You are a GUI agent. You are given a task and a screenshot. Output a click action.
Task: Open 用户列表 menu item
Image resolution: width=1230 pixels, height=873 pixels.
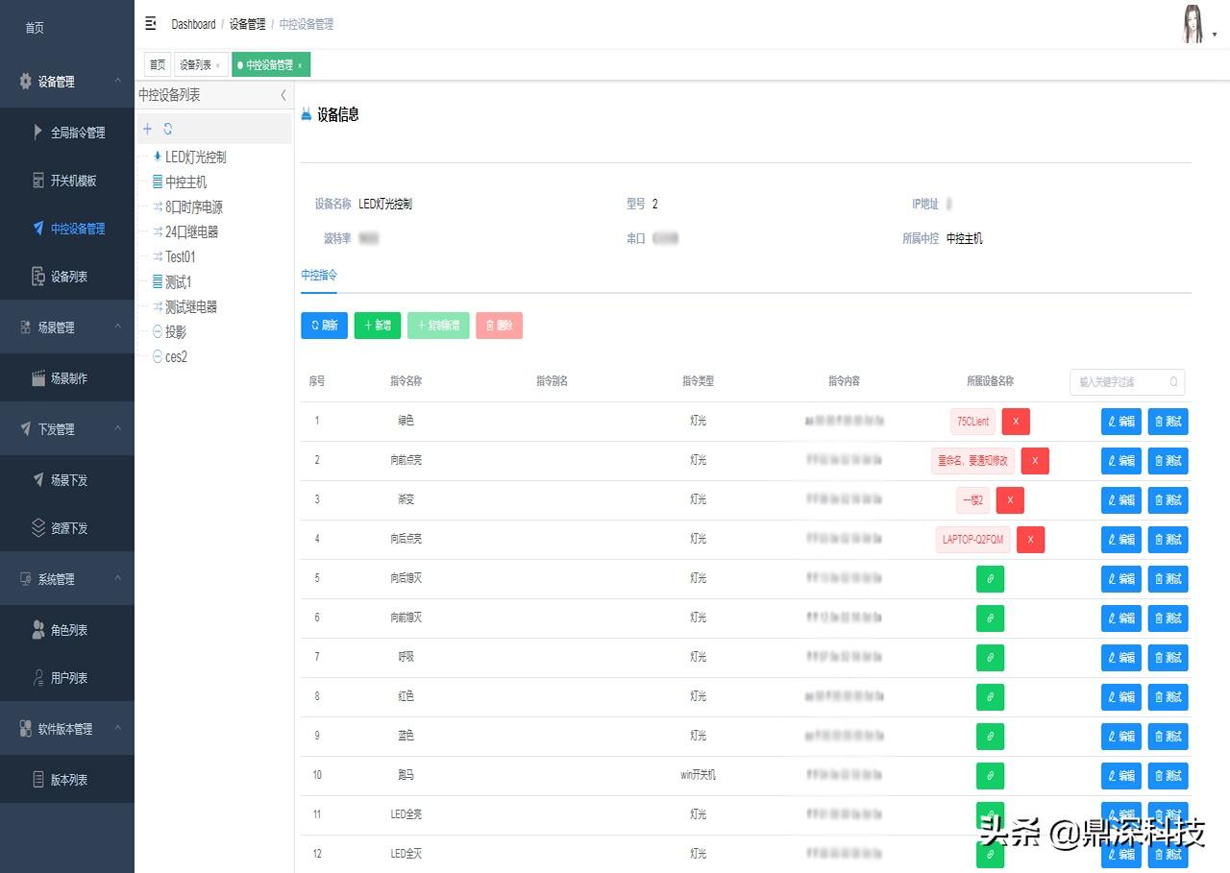[x=67, y=678]
